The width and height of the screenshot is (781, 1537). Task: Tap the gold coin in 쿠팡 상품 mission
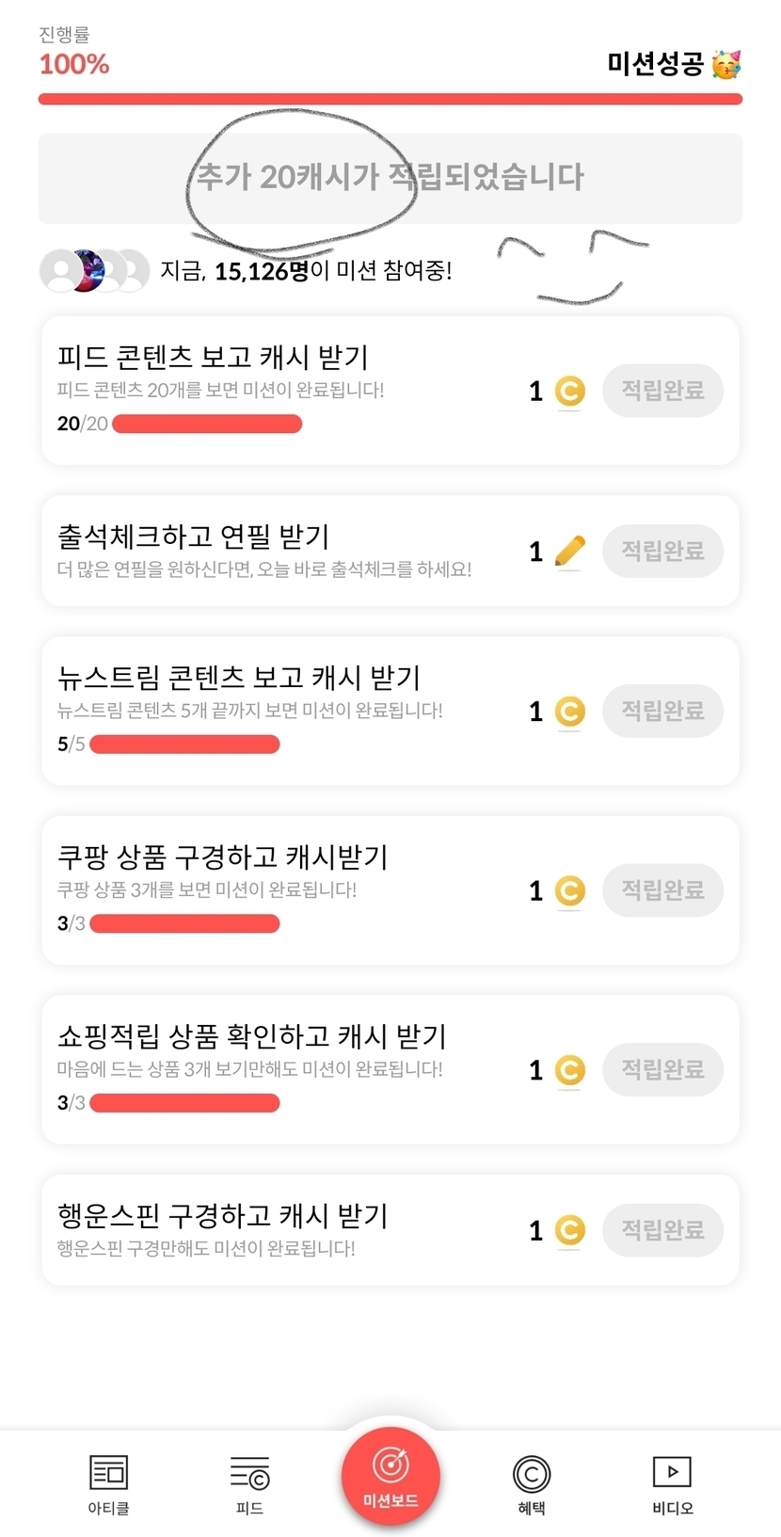(569, 890)
